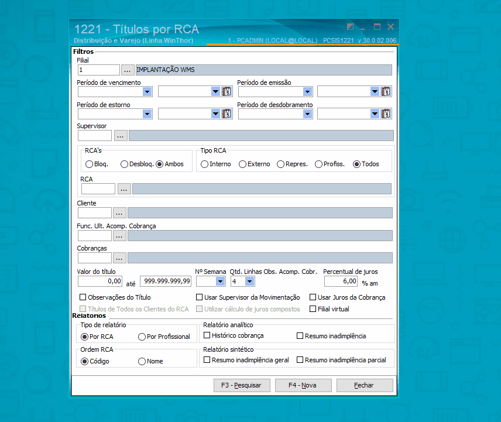Open Supervisor lookup ellipsis button

[121, 135]
